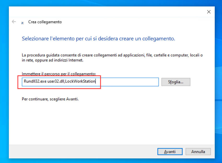Click the back arrow in the wizard header

(14, 22)
